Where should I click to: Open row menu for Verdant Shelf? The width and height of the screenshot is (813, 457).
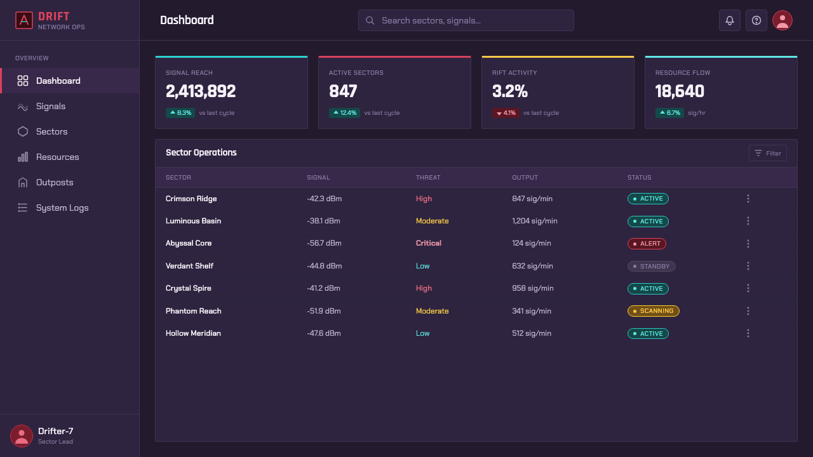(748, 266)
